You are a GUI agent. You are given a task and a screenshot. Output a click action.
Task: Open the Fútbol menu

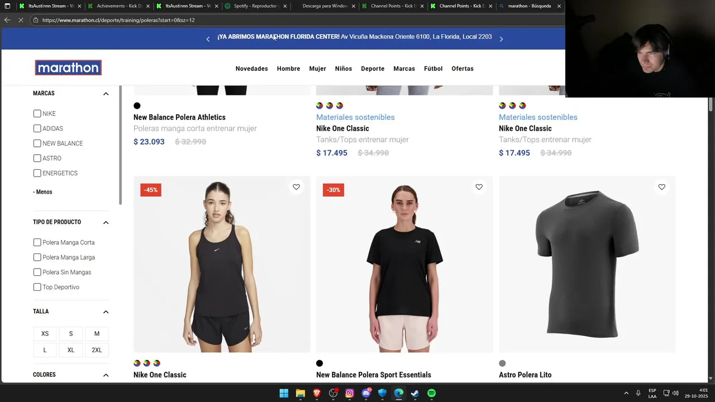tap(433, 69)
